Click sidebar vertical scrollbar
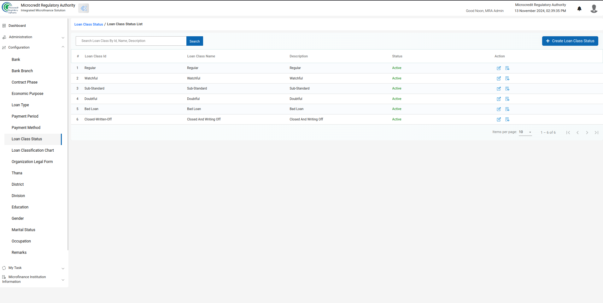Viewport: 603px width, 303px height. tap(68, 135)
